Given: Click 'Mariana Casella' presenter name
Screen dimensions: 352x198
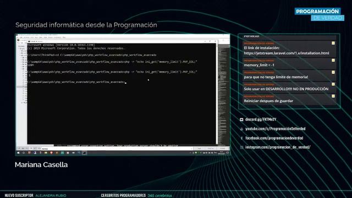Looking at the screenshot, I should point(41,164).
